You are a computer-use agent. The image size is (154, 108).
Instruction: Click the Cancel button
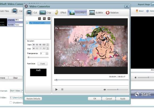[109, 99]
